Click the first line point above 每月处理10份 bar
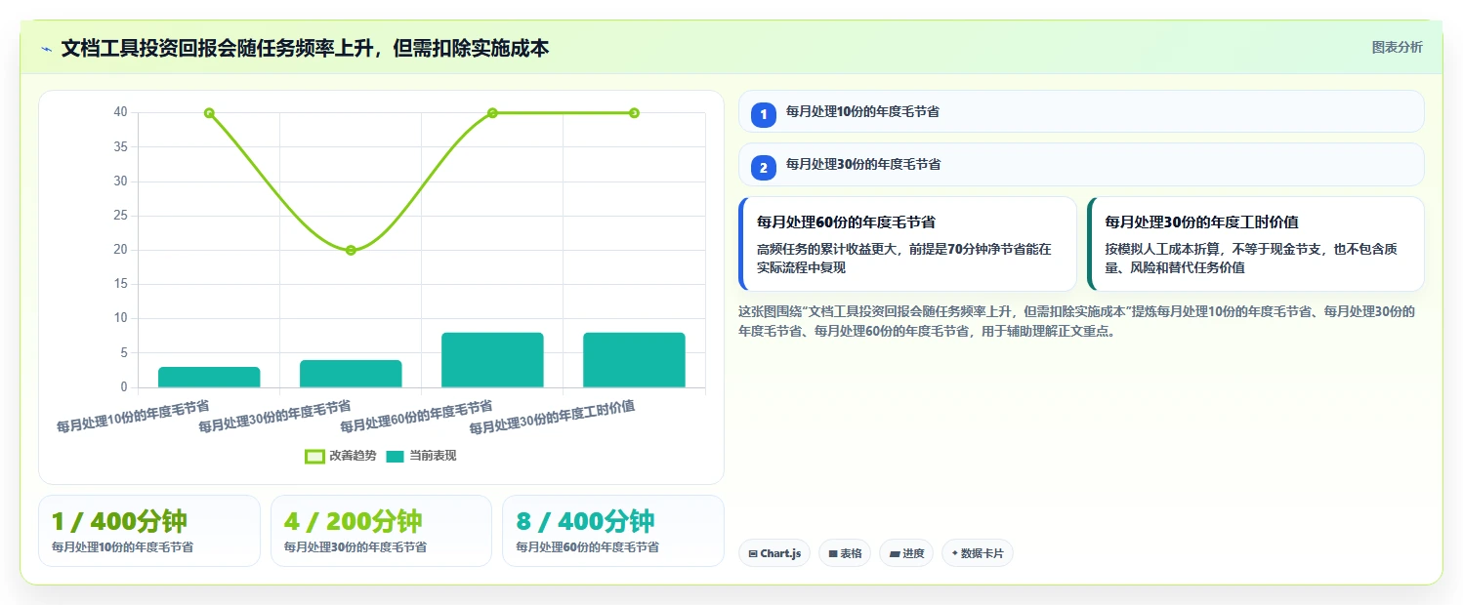 click(x=209, y=113)
